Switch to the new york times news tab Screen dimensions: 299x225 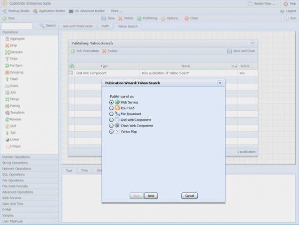(77, 26)
